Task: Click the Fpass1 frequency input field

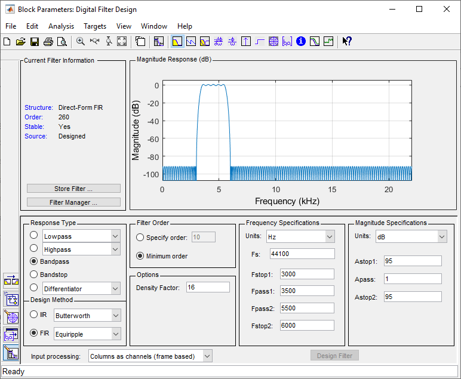Action: tap(307, 292)
